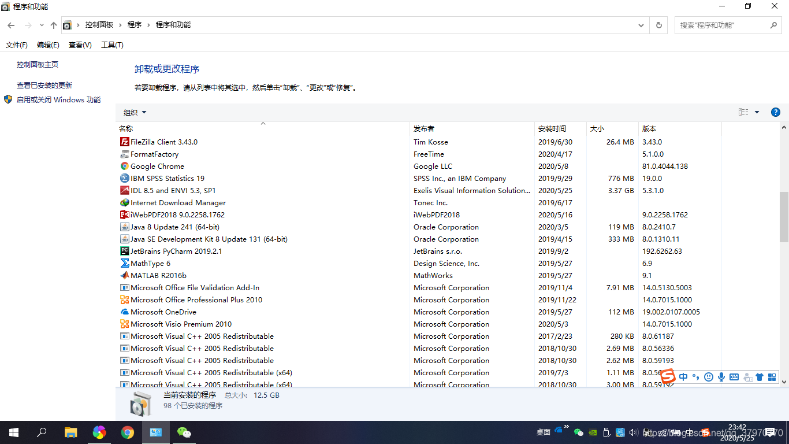Click scrollbar down arrow of program list
789x444 pixels.
tap(784, 382)
